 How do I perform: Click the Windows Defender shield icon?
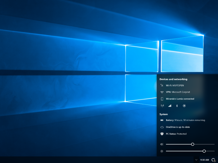click(162, 134)
